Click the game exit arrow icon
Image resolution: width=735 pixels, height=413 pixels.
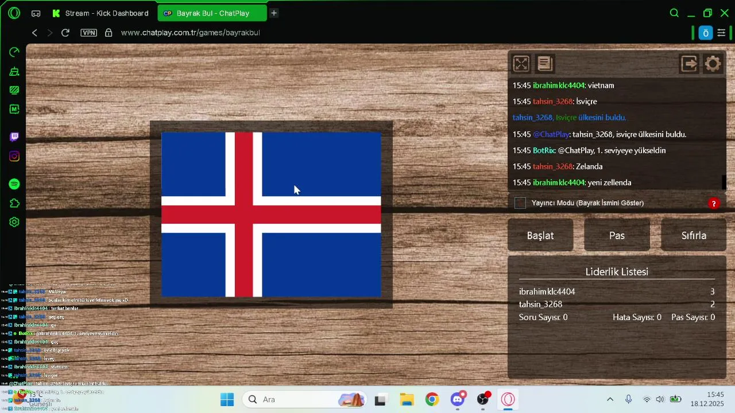(689, 64)
